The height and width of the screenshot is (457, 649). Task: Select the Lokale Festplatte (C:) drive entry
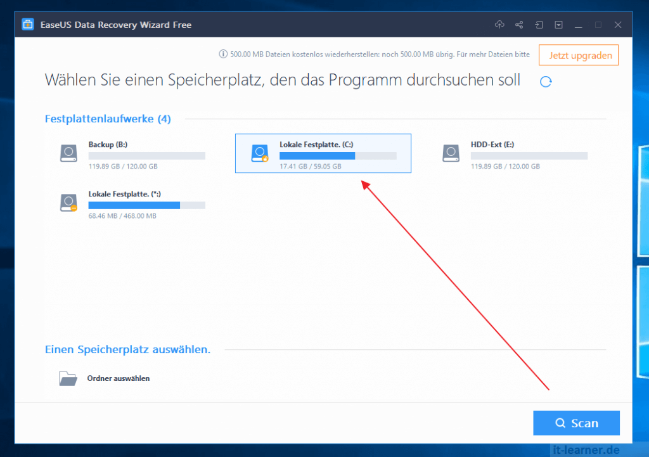[x=323, y=153]
